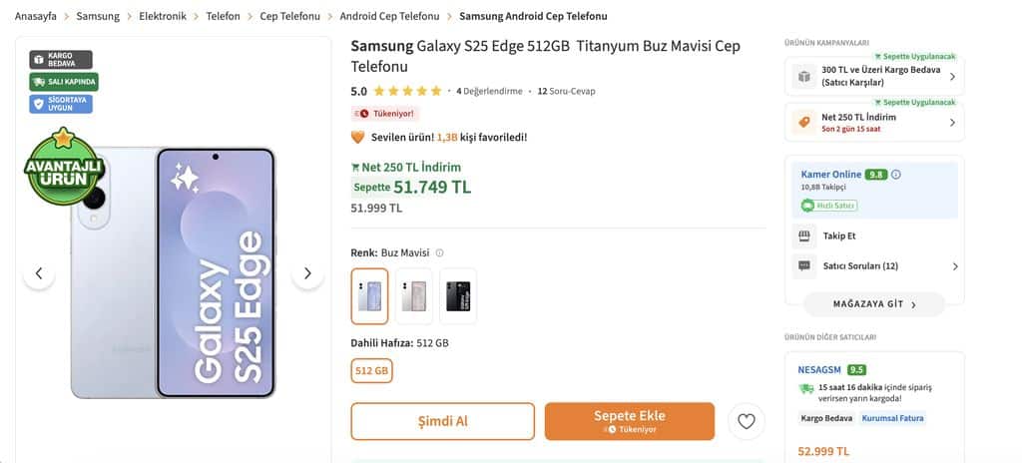1022x463 pixels.
Task: Expand Satıcı Soruları with the chevron
Action: tap(954, 266)
